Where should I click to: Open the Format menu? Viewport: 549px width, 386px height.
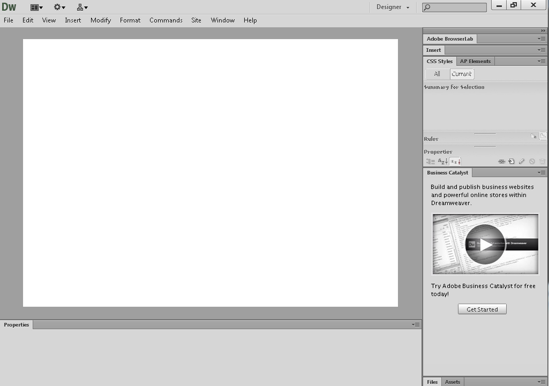tap(130, 20)
